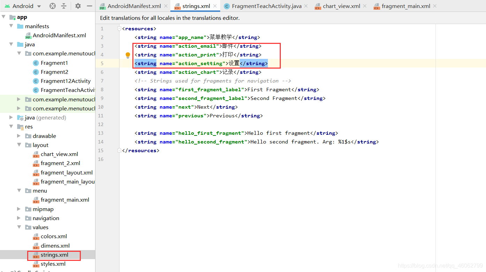Click the first_fragment_label string line
The image size is (486, 272).
pos(227,90)
